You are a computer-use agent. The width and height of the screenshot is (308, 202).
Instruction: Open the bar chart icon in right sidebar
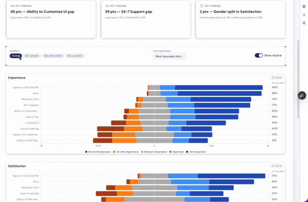pyautogui.click(x=304, y=15)
